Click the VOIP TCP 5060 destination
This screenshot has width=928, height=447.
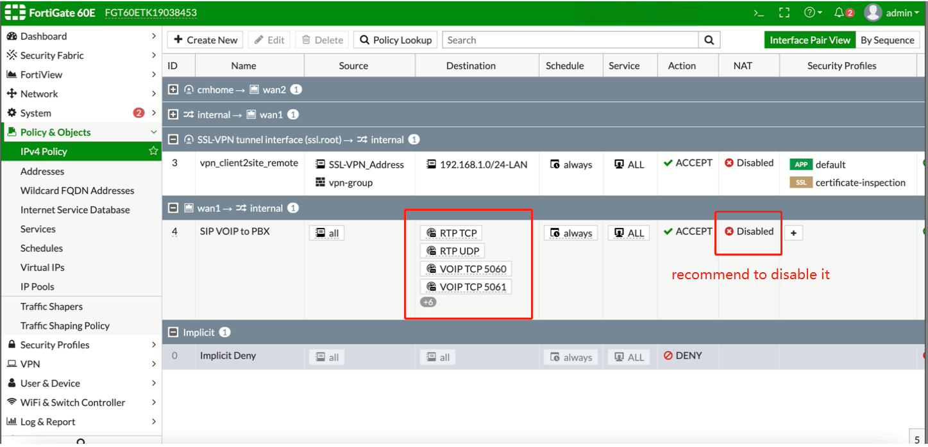pos(466,269)
